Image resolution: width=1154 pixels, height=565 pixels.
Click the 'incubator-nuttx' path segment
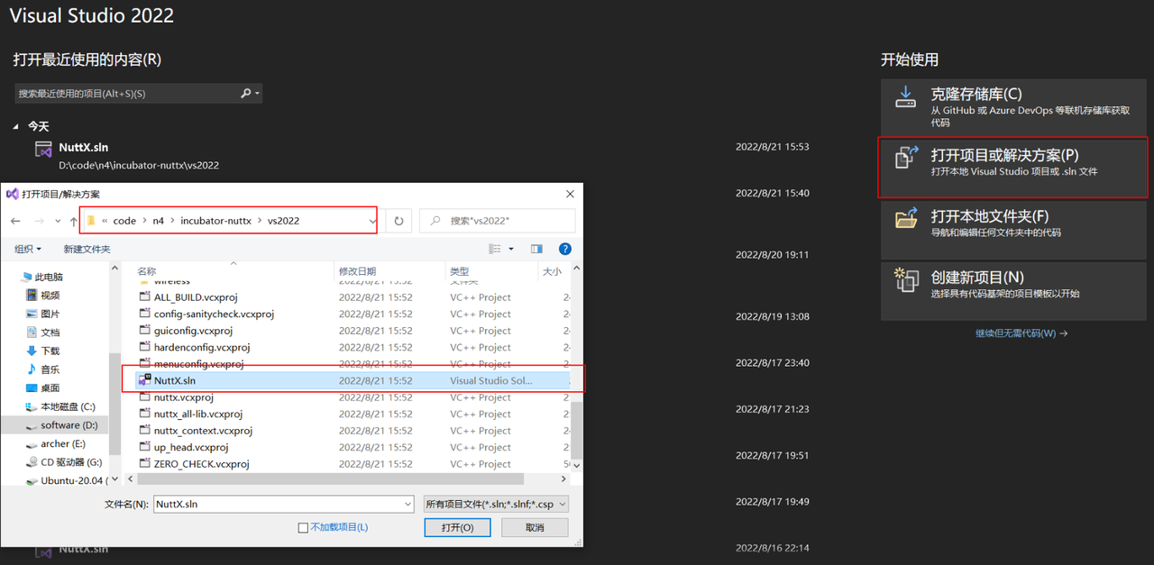tap(216, 221)
